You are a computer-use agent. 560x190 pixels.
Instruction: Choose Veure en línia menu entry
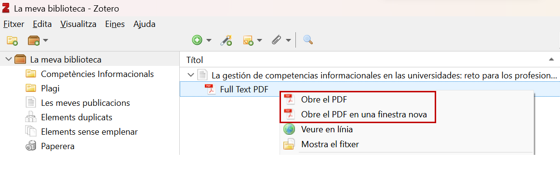(327, 129)
